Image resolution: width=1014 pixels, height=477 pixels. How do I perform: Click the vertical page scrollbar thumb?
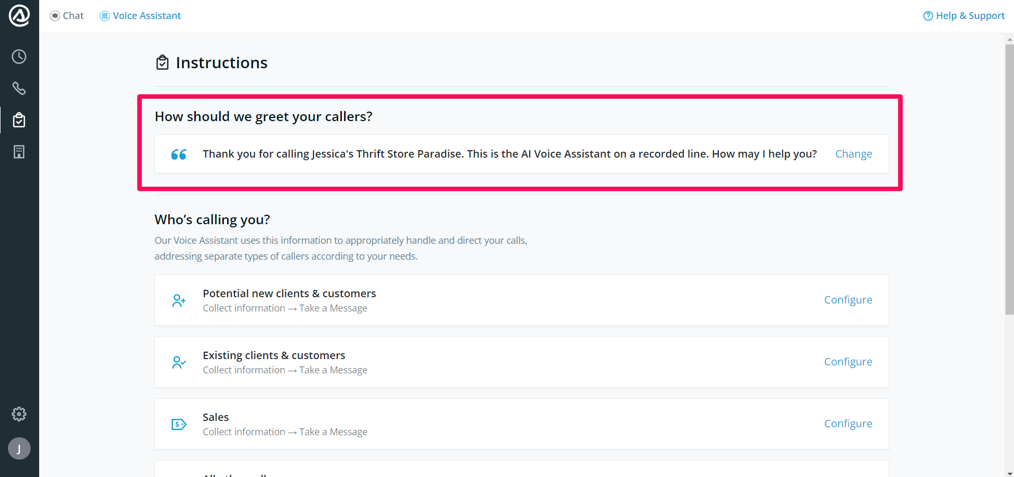click(x=1009, y=180)
